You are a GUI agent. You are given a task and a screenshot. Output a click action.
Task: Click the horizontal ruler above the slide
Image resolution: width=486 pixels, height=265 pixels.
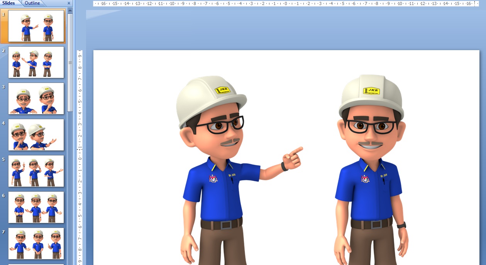pyautogui.click(x=286, y=3)
